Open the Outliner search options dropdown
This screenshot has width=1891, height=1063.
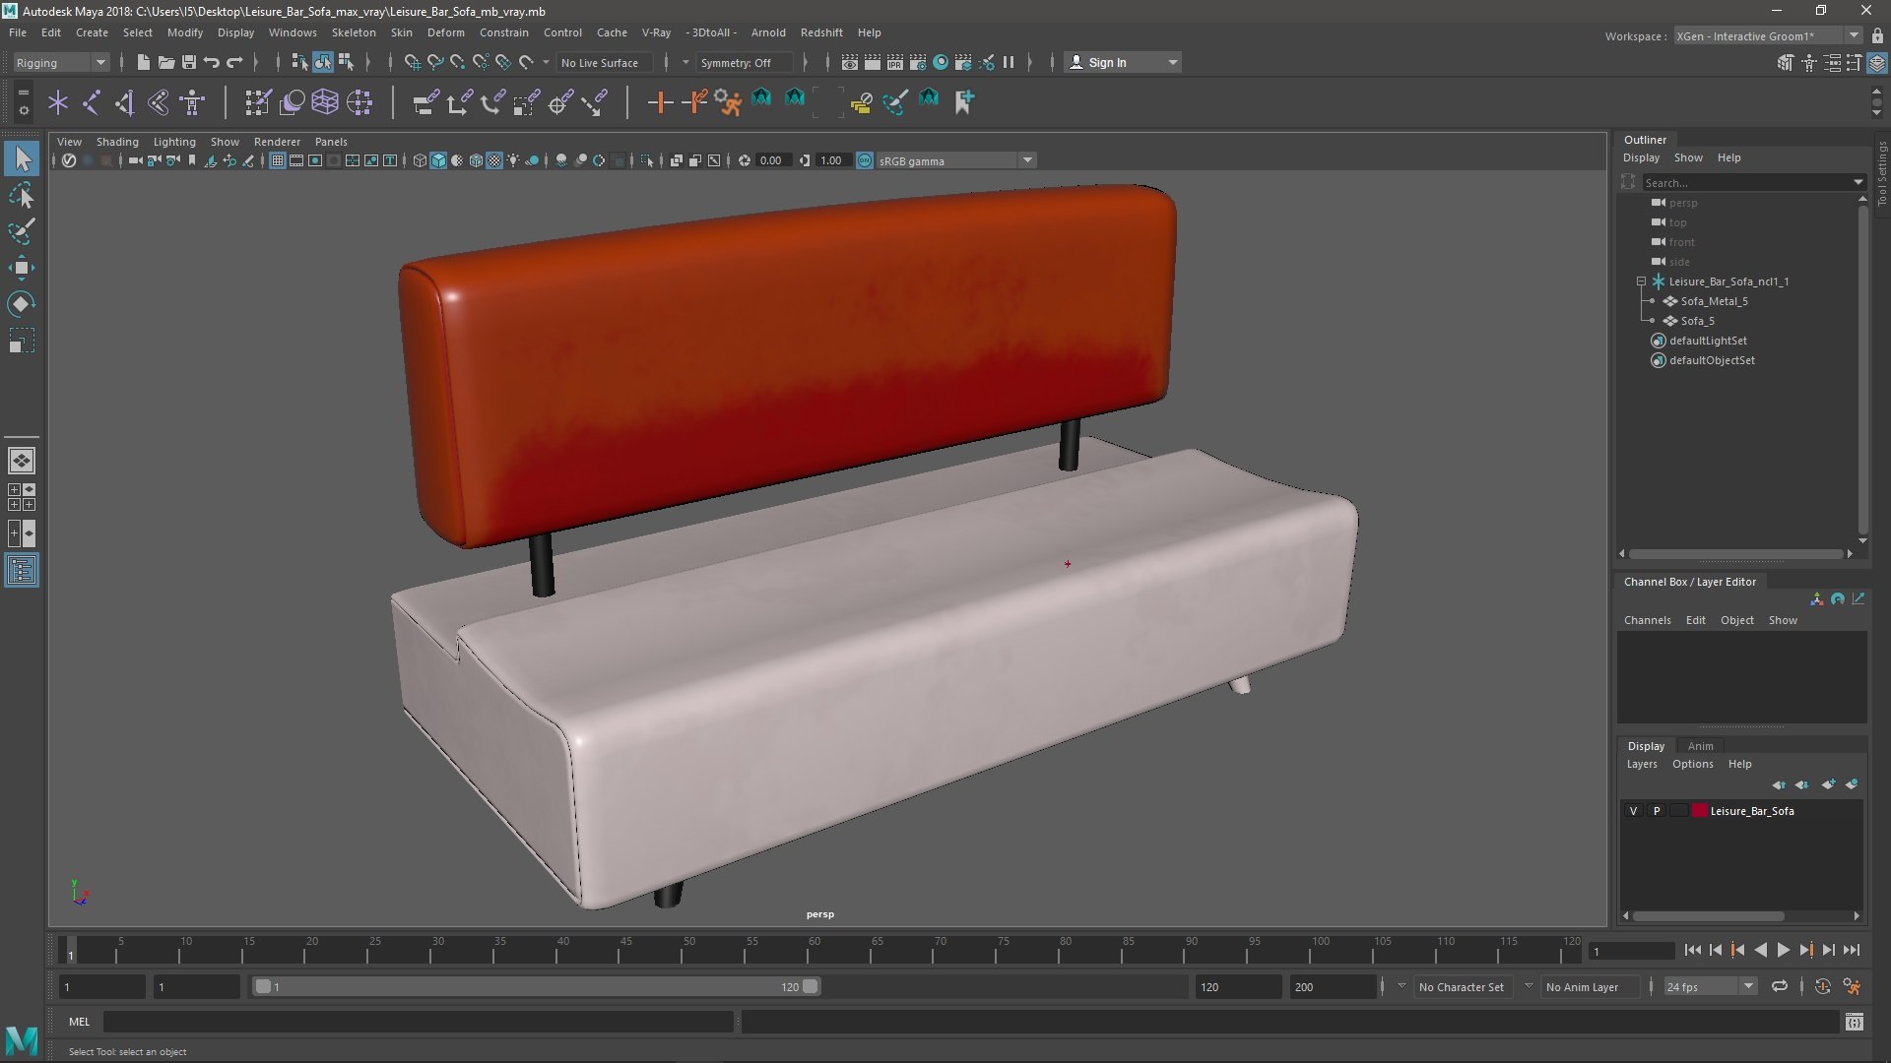tap(1858, 182)
